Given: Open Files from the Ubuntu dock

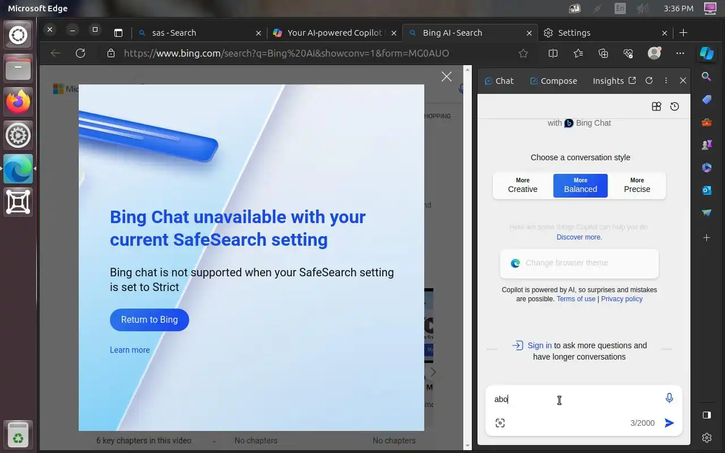Looking at the screenshot, I should 18,69.
